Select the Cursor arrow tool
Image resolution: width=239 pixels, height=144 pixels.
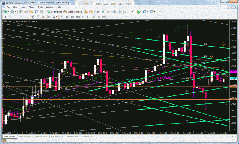coord(5,17)
